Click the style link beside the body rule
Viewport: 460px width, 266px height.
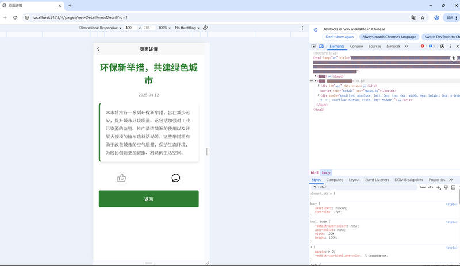[x=451, y=204]
